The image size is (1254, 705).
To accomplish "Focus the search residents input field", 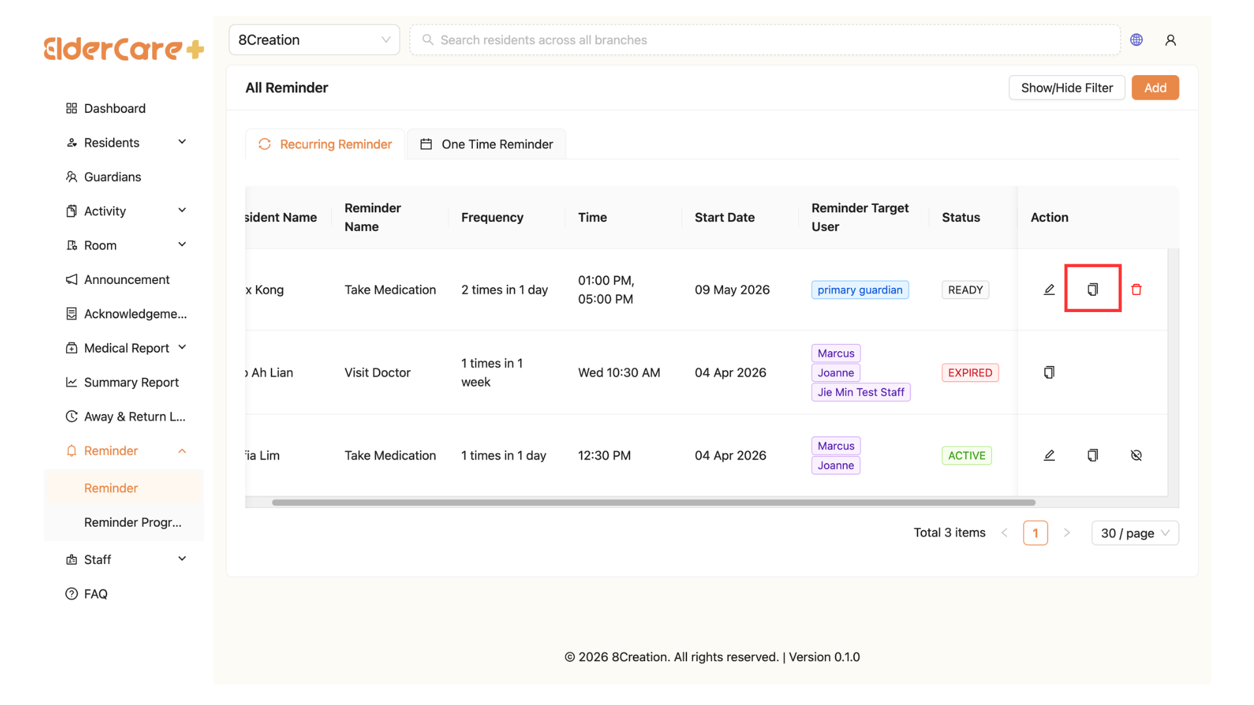I will click(765, 40).
